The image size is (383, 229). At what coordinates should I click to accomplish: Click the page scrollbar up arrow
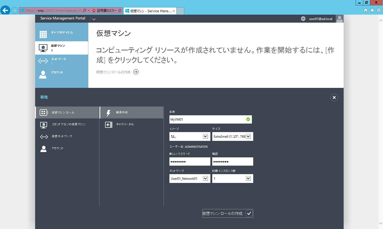click(x=381, y=21)
